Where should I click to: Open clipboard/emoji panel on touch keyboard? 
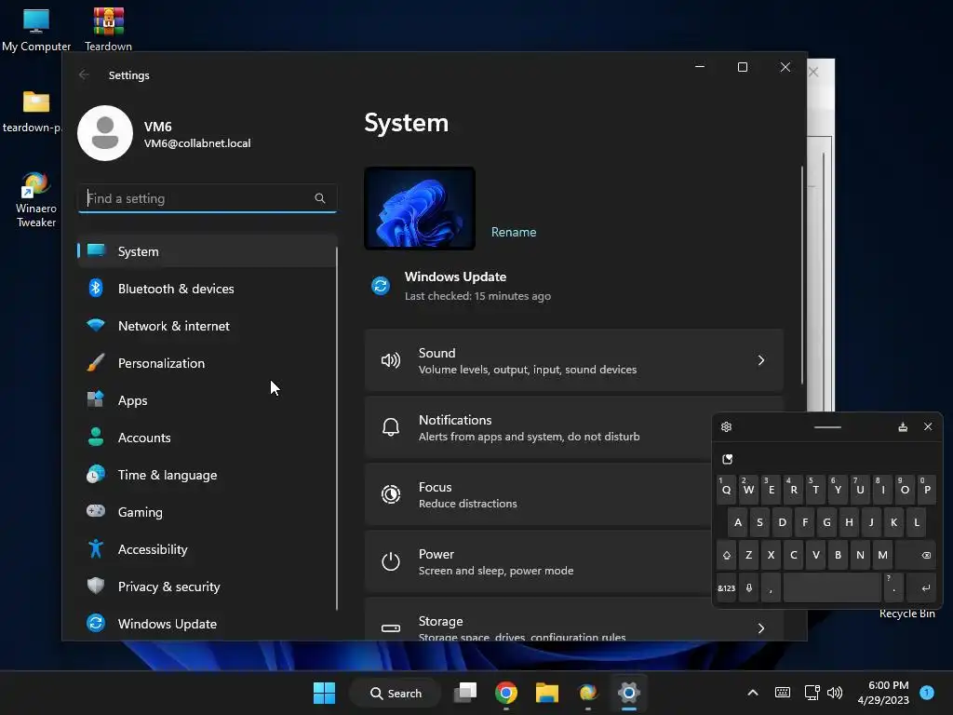[728, 459]
